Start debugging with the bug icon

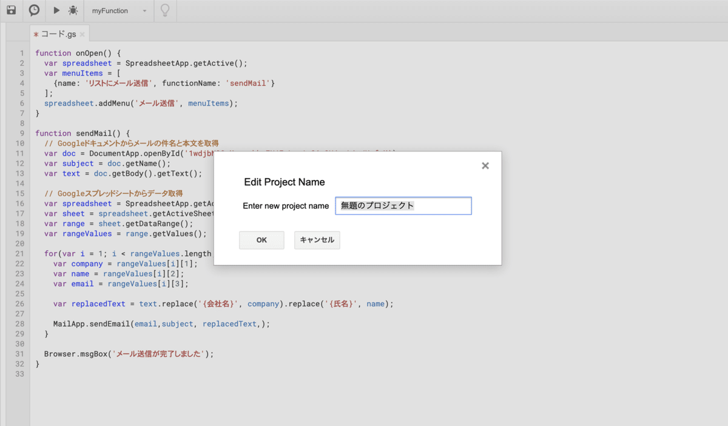(x=73, y=10)
